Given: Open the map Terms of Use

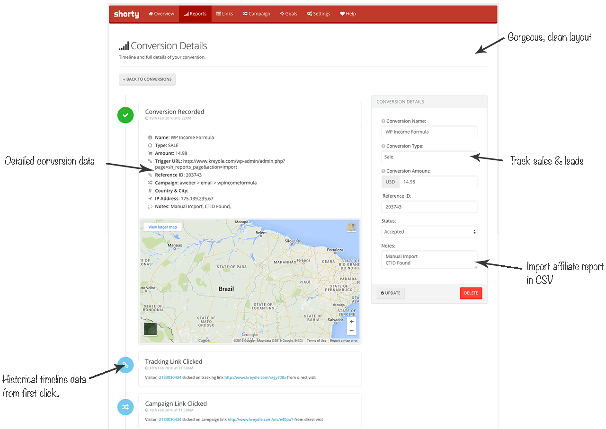Looking at the screenshot, I should [316, 341].
